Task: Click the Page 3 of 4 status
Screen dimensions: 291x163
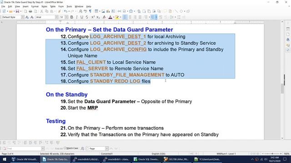Action: click(7, 153)
